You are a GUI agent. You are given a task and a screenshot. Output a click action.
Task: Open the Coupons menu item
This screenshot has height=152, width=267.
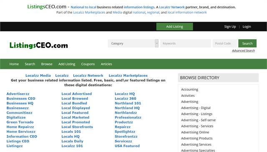pyautogui.click(x=88, y=64)
